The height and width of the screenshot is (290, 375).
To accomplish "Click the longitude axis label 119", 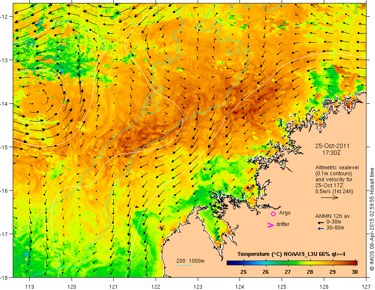I will click(x=30, y=287).
